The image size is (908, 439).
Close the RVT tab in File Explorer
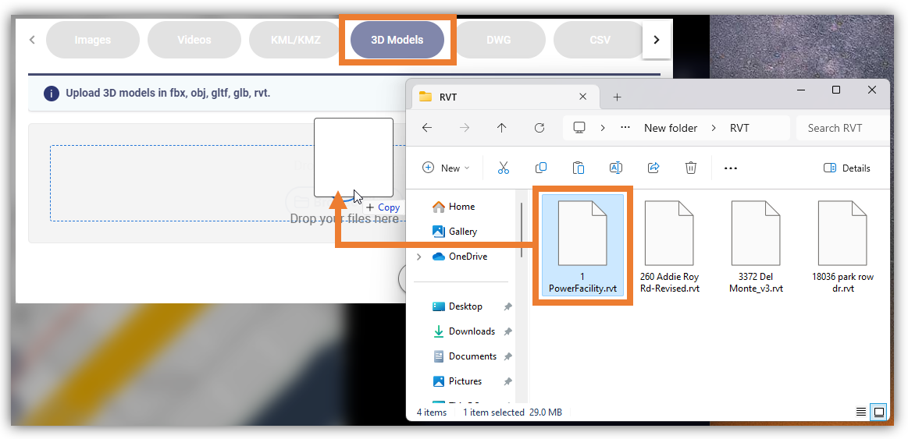tap(582, 97)
